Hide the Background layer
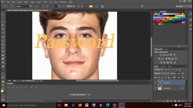The image size is (193, 108). coord(155,88)
